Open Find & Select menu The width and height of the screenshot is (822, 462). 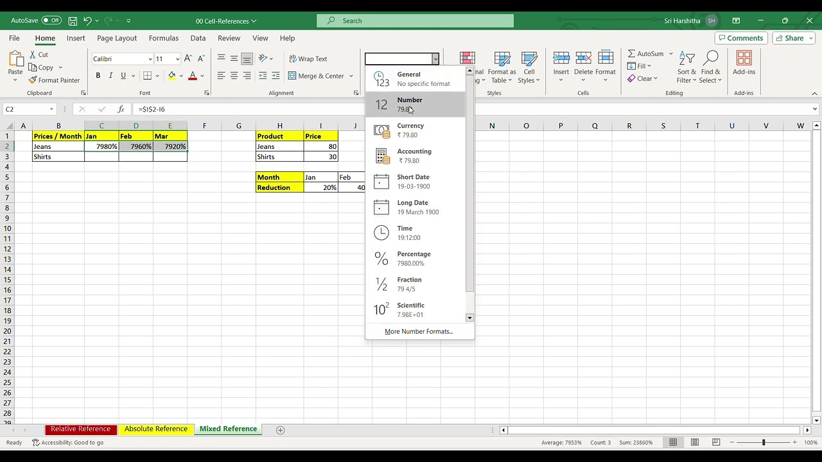pos(710,67)
